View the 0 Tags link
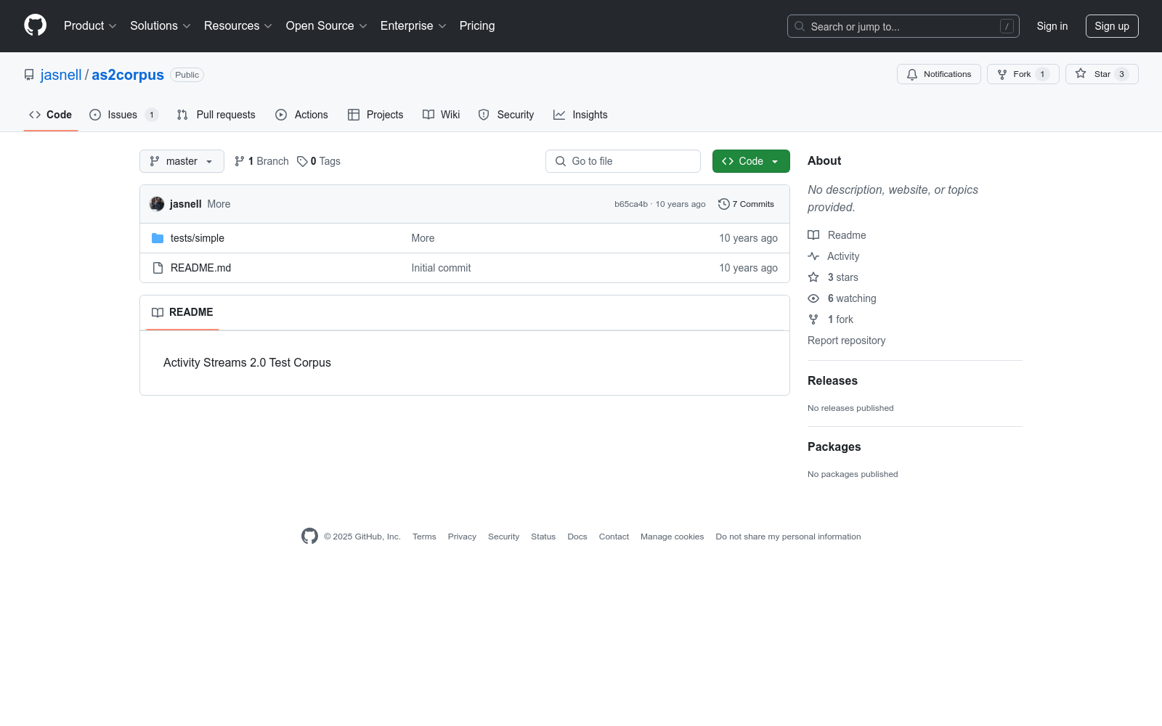The image size is (1162, 726). point(319,161)
